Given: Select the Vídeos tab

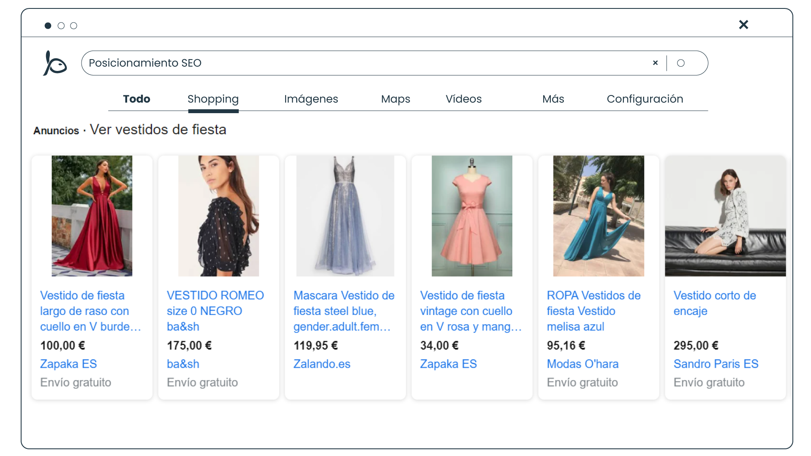Looking at the screenshot, I should click(463, 99).
